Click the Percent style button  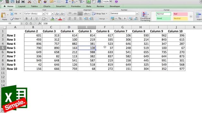tap(120, 19)
